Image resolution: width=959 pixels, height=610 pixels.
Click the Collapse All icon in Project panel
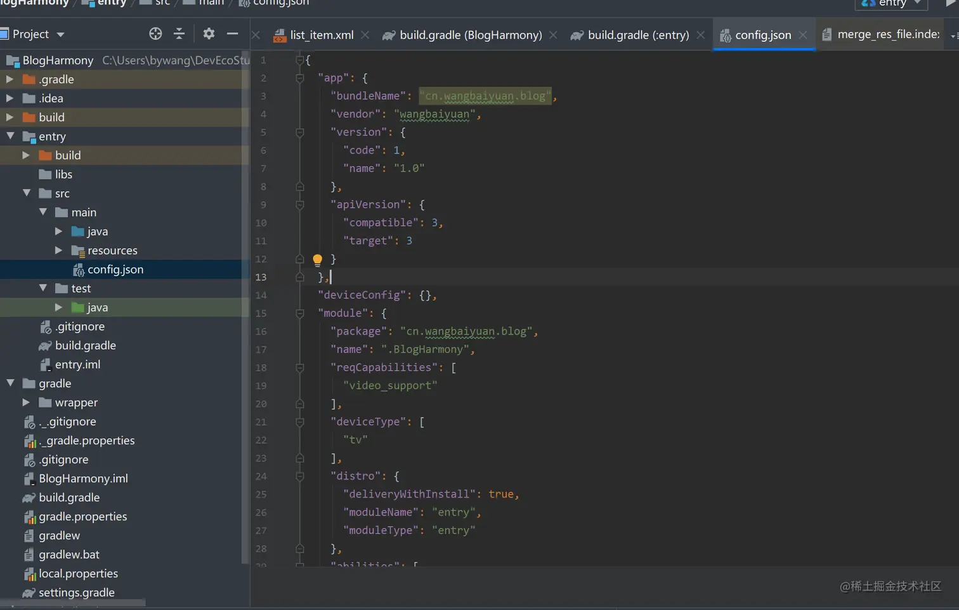[x=179, y=34]
